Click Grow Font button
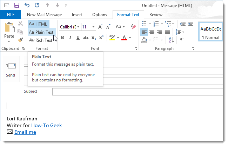This screenshot has height=146, width=228. (100, 27)
